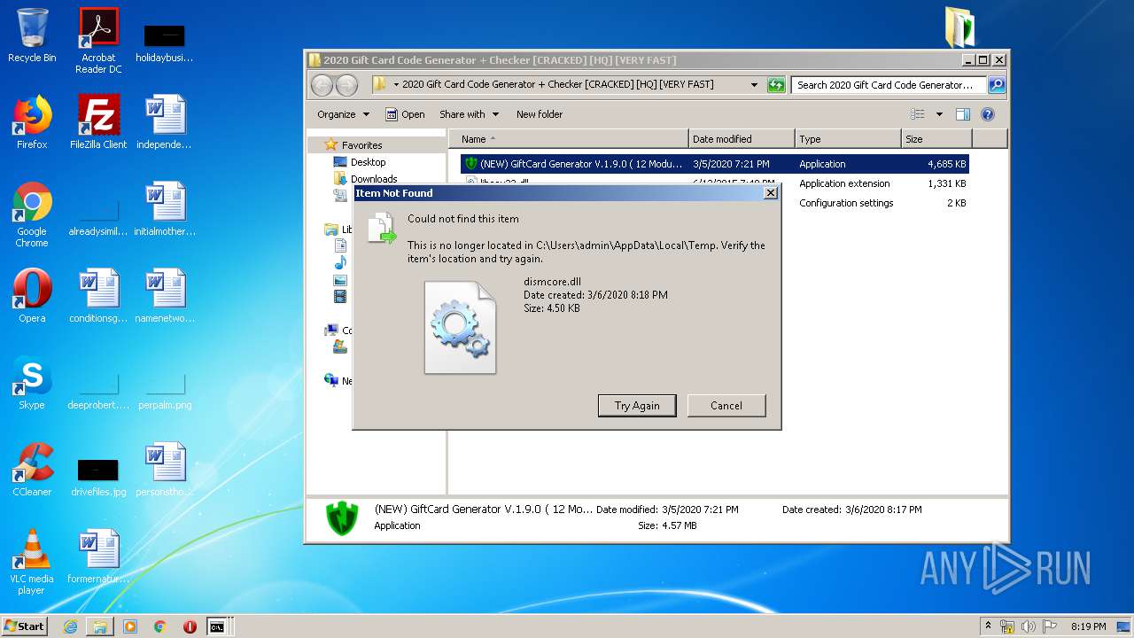Open Opera browser desktop icon

pyautogui.click(x=32, y=296)
